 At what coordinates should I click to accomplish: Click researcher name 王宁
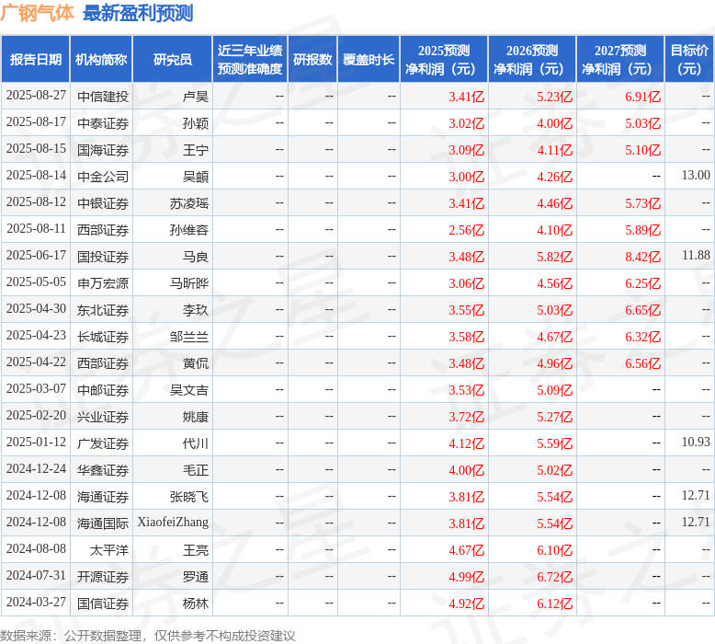click(196, 150)
